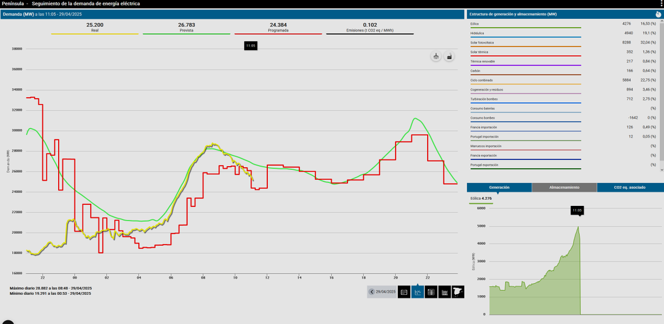Switch to the Almacenamiento tab
This screenshot has width=664, height=324.
click(564, 187)
